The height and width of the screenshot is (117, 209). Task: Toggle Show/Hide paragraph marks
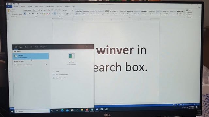pyautogui.click(x=72, y=10)
